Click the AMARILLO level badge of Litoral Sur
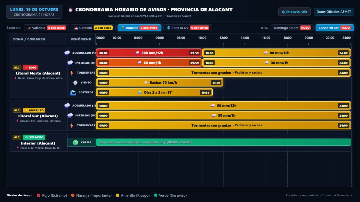 (x=34, y=110)
